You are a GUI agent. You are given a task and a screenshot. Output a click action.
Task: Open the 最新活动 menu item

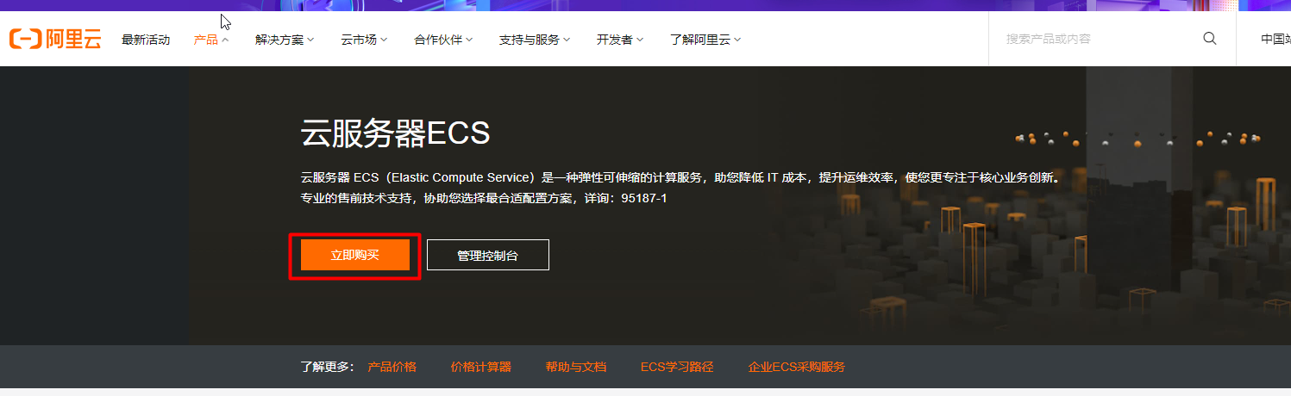coord(146,40)
